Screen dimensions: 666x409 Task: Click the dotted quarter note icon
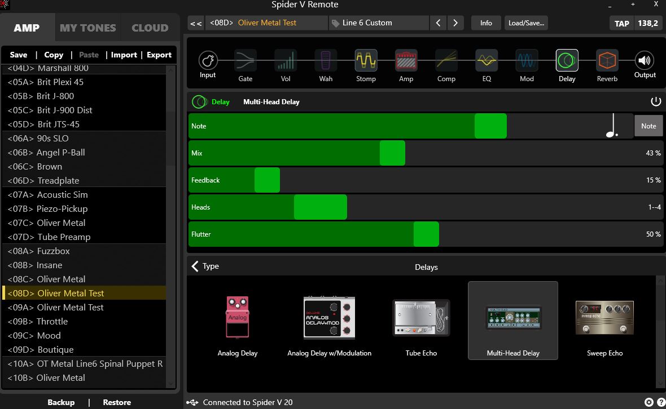click(x=612, y=126)
